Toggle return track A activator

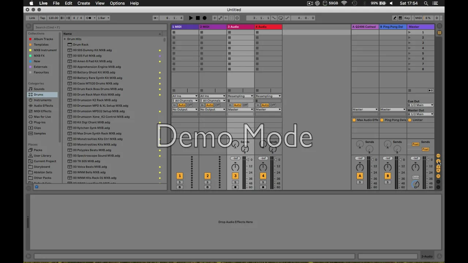[x=360, y=176]
